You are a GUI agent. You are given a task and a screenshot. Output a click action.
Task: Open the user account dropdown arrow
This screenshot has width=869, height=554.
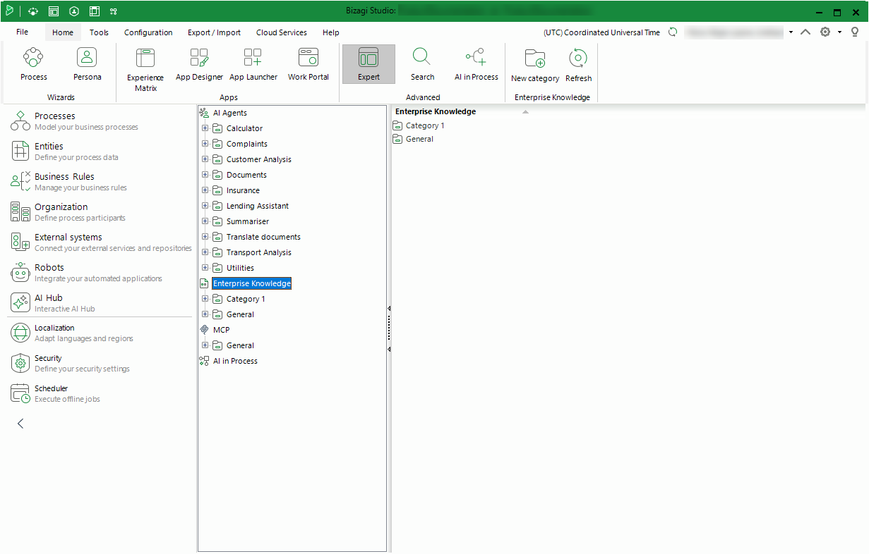point(791,32)
